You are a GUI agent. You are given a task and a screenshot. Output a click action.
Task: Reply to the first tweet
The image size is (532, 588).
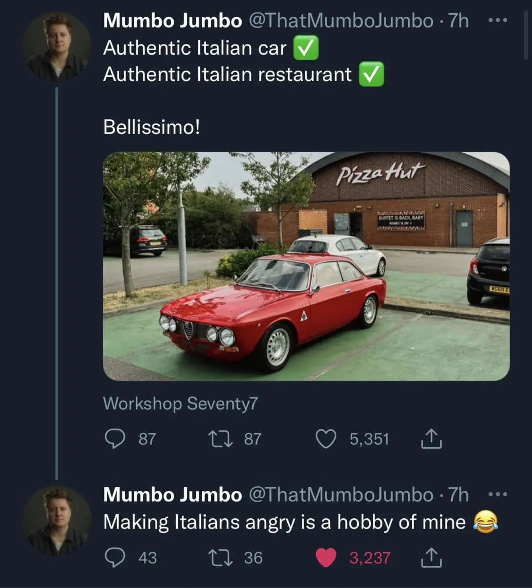(115, 439)
